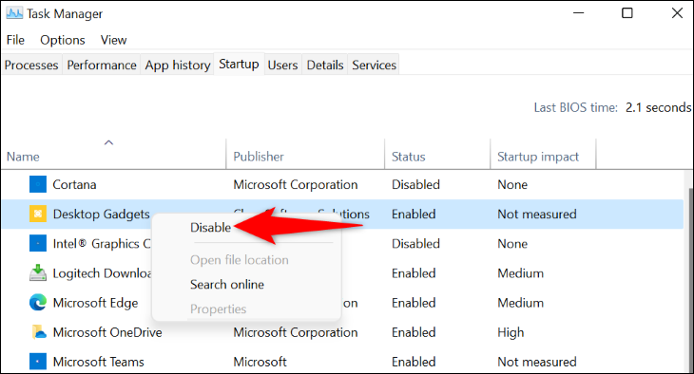Sort by the Startup impact column
This screenshot has width=694, height=374.
point(538,157)
